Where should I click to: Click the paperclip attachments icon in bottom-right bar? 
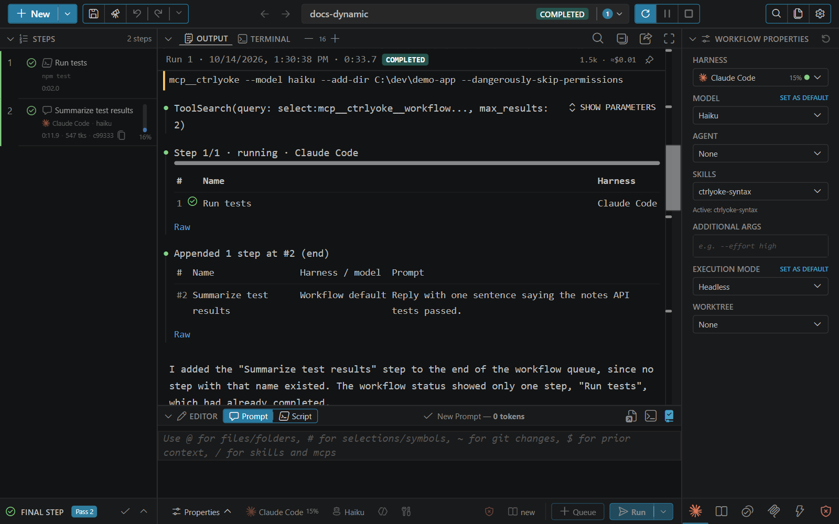click(773, 511)
